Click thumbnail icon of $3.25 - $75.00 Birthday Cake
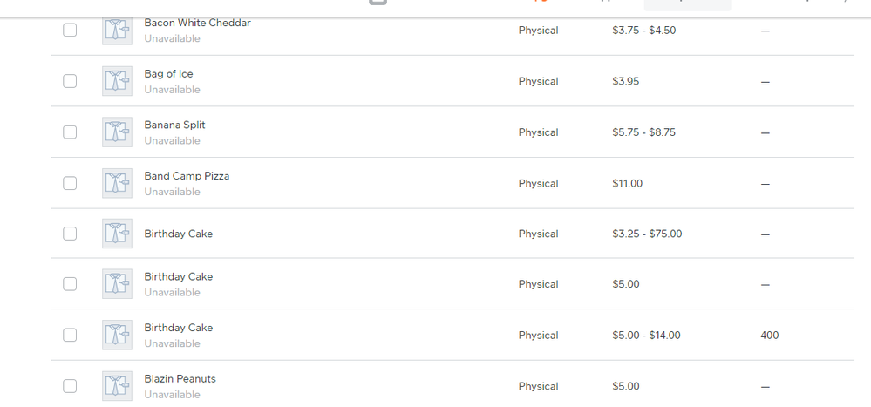The height and width of the screenshot is (407, 871). point(117,234)
